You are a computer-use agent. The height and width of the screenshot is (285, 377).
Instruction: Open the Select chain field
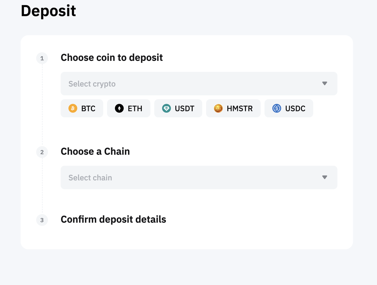[x=188, y=178]
